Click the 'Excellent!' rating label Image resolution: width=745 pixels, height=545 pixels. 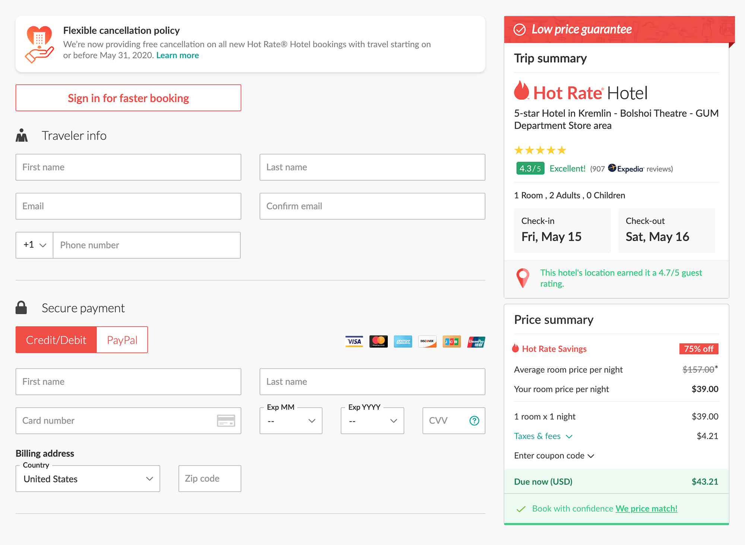point(568,169)
